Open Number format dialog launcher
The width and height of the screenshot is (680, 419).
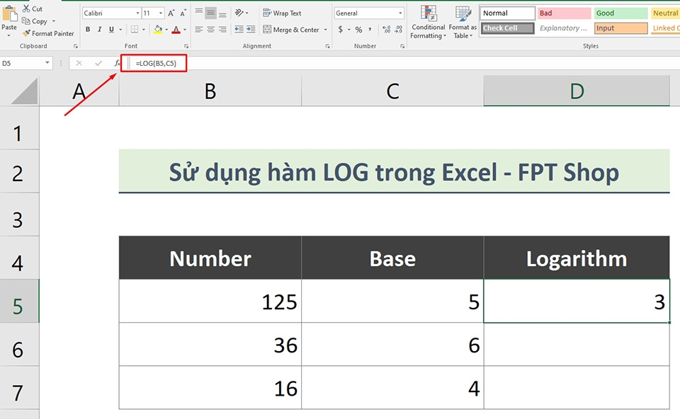point(402,46)
